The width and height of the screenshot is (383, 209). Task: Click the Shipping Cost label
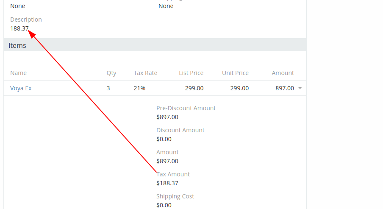point(175,196)
